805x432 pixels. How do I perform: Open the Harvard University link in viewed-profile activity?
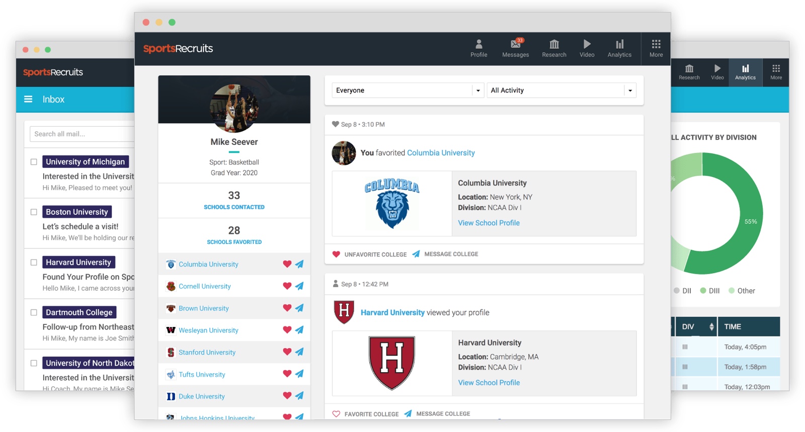tap(392, 312)
